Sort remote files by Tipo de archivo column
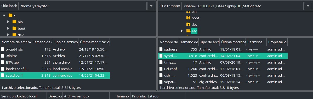313x99 pixels. (x=209, y=42)
